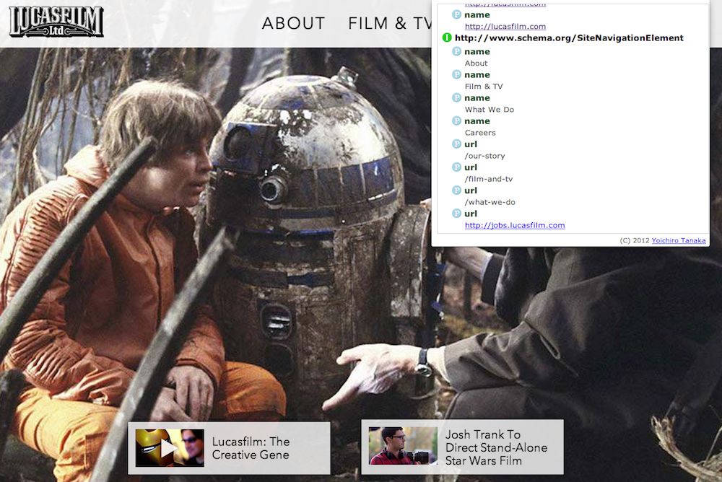Click the P icon next to jobs.lucasfilm.com url
Image resolution: width=722 pixels, height=482 pixels.
tap(456, 213)
